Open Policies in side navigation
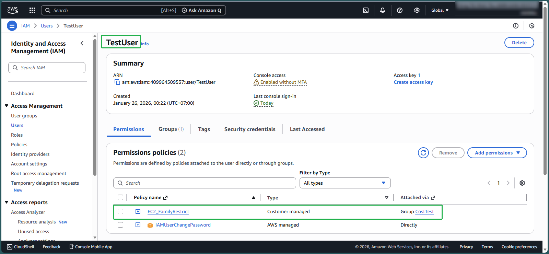 coord(19,145)
